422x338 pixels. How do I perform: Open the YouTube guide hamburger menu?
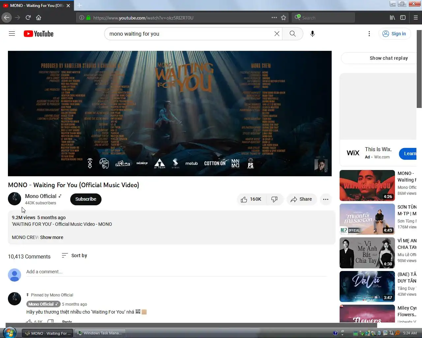[x=12, y=34]
